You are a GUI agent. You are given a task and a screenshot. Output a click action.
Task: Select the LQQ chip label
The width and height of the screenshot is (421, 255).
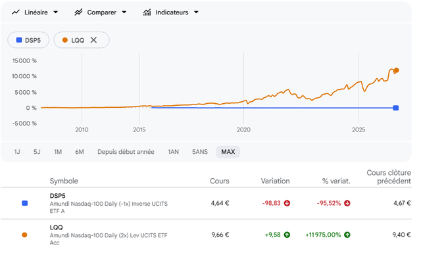point(78,40)
